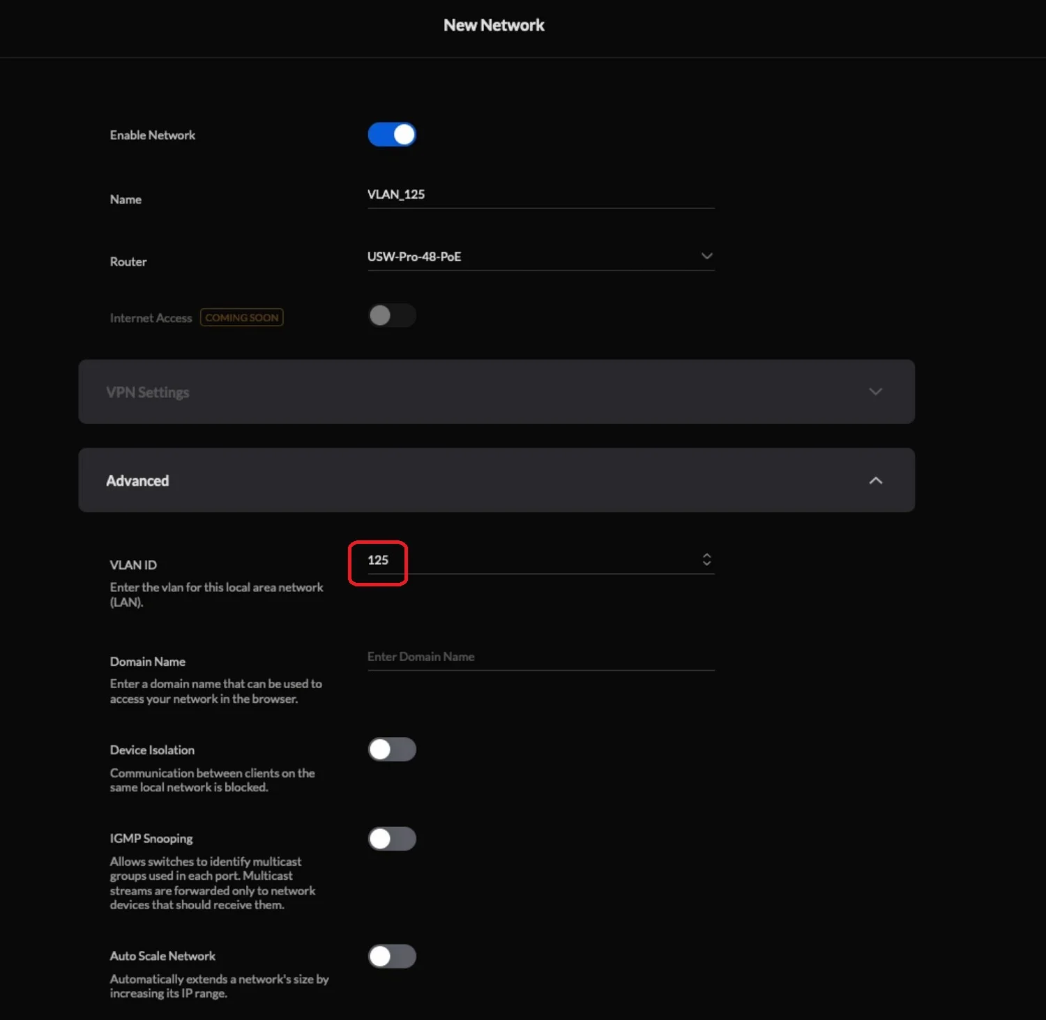Expand the VPN Settings chevron arrow
Image resolution: width=1046 pixels, height=1020 pixels.
pos(875,392)
